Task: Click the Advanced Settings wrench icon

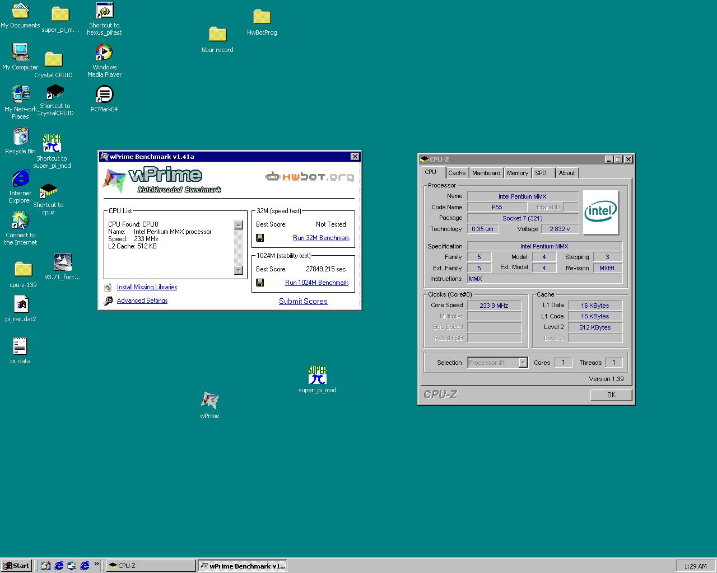Action: coord(108,300)
